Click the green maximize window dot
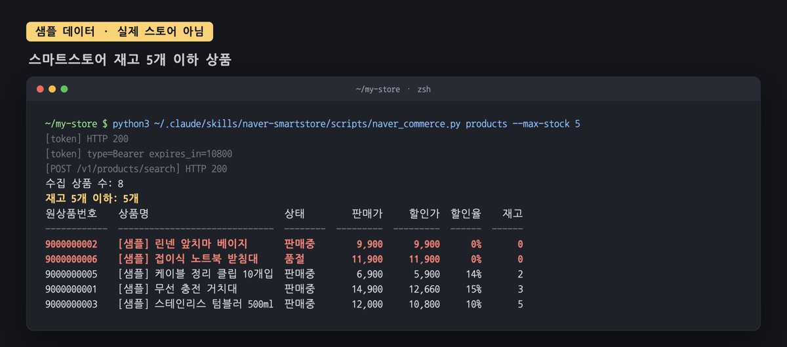 64,89
